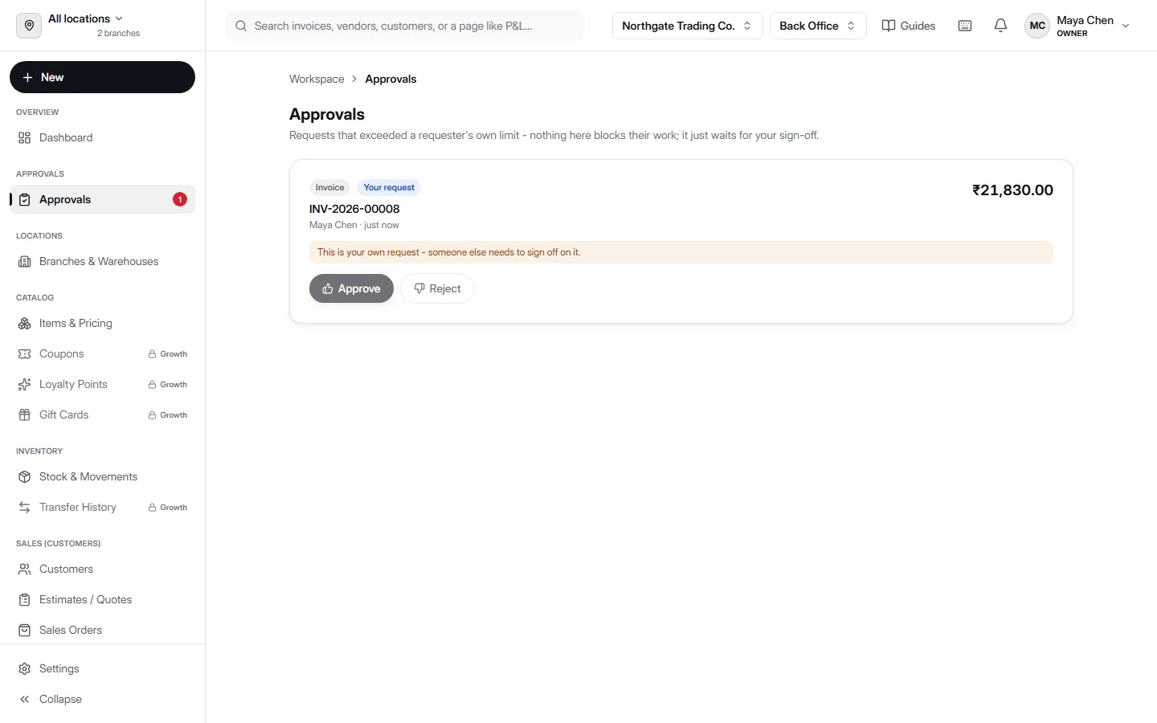Click the Your request tag

pyautogui.click(x=389, y=187)
